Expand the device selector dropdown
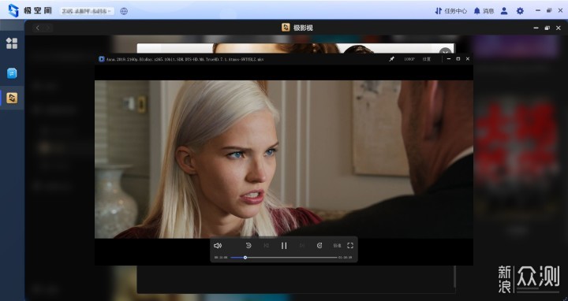Screen dimensions: 568x301 pos(87,11)
